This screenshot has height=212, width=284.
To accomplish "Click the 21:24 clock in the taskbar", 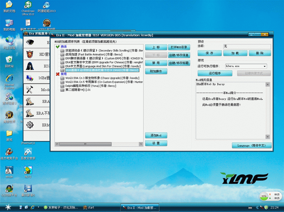I will [274, 207].
